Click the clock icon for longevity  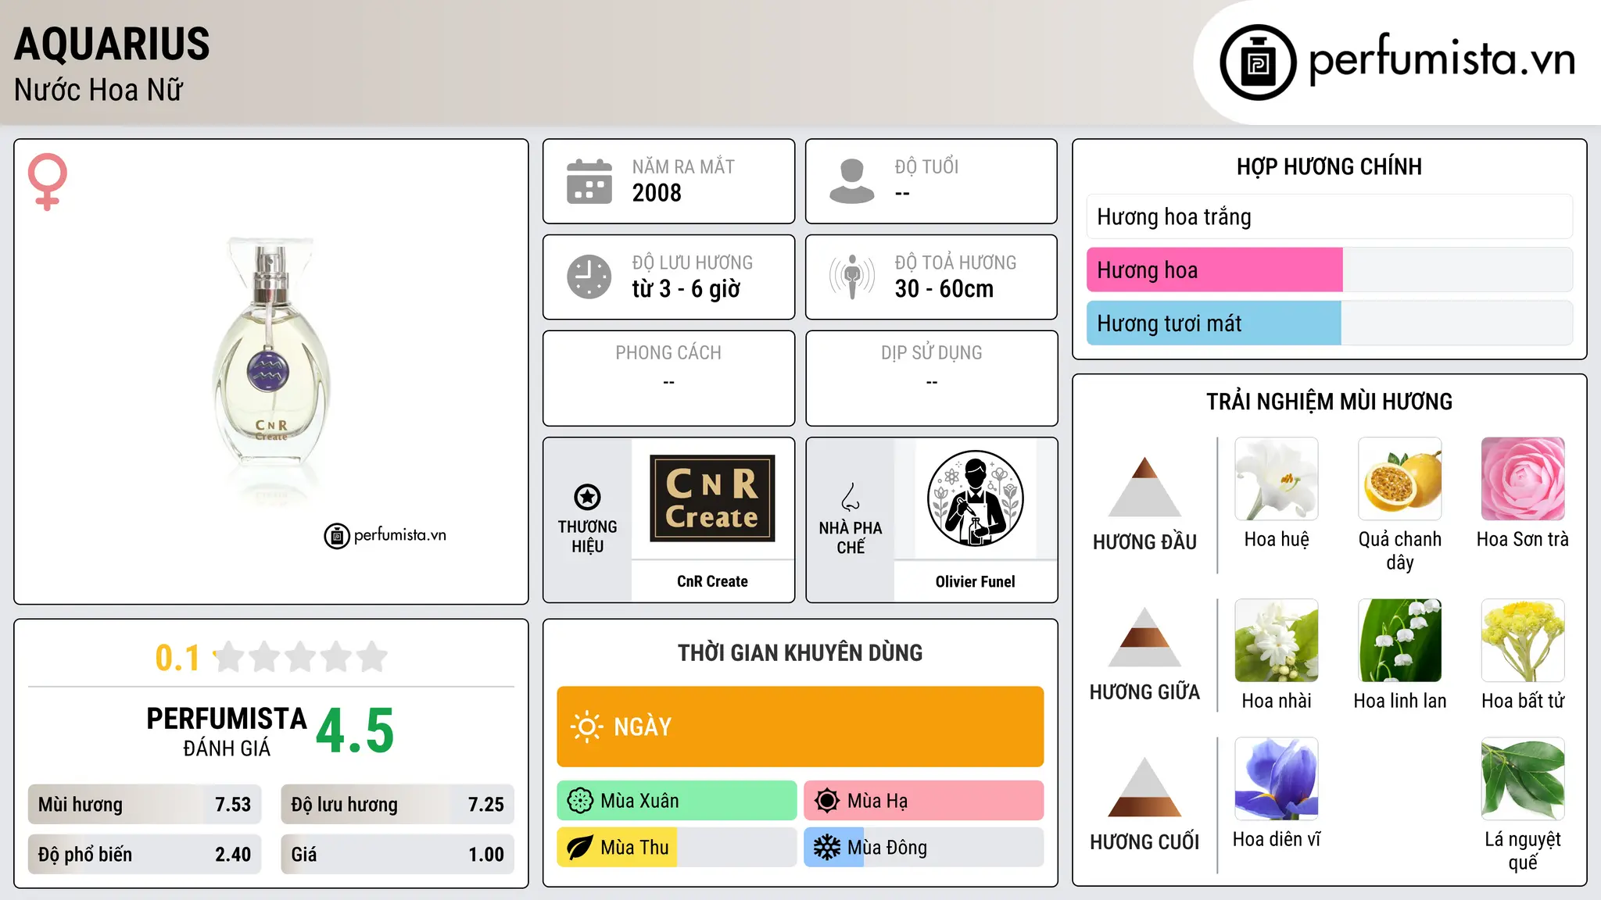(x=589, y=277)
